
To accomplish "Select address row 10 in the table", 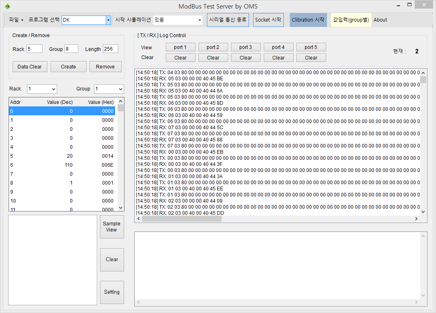I will (62, 201).
